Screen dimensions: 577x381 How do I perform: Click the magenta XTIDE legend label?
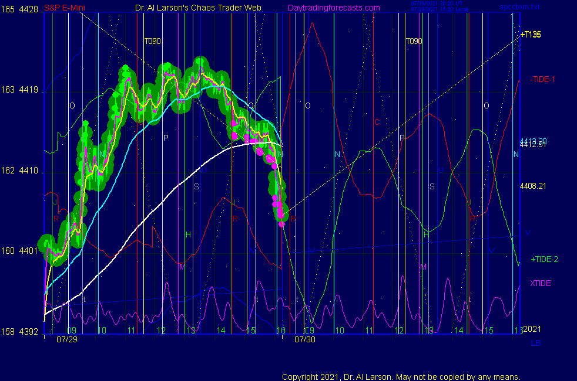(x=541, y=283)
